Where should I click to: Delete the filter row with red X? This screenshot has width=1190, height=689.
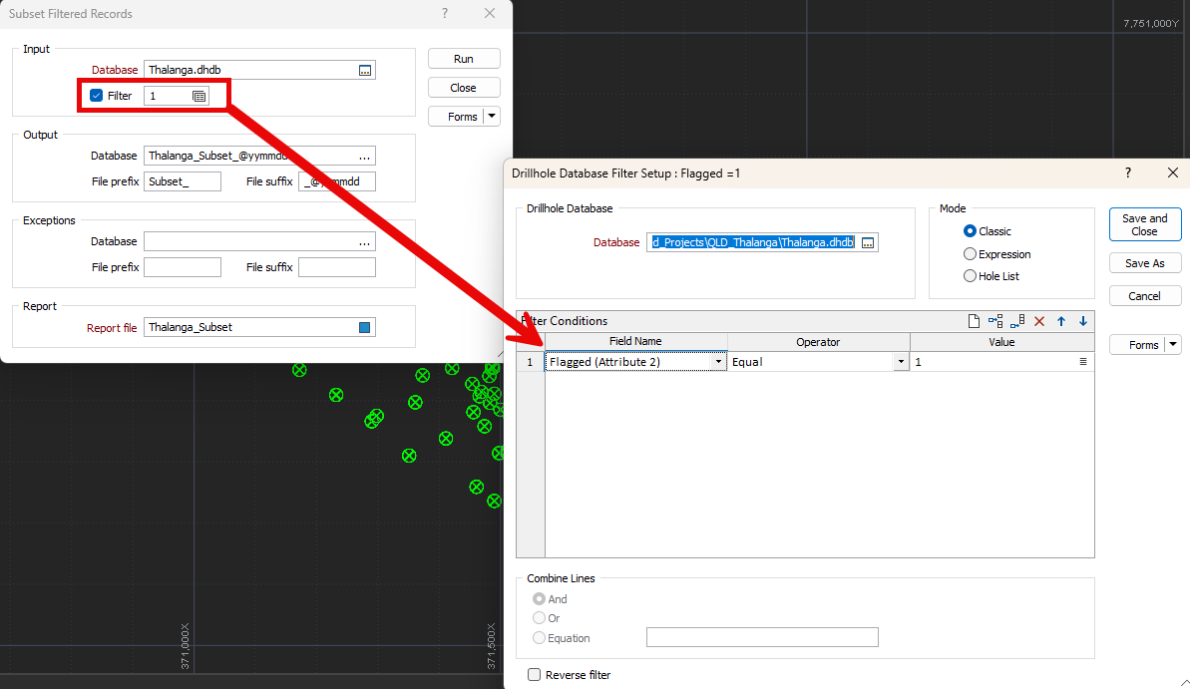coord(1039,321)
